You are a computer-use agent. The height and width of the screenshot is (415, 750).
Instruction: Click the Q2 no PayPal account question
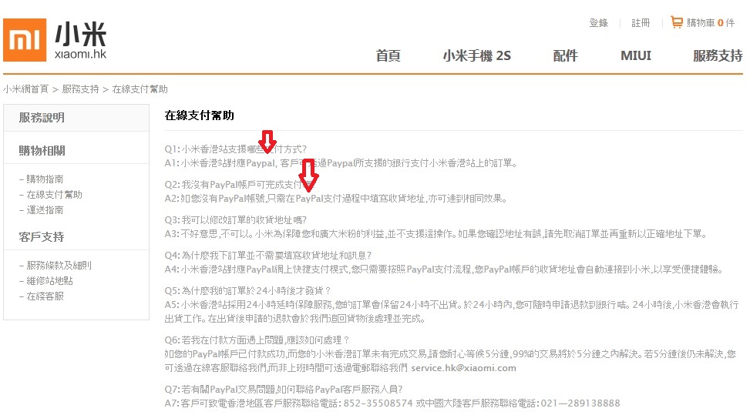pos(240,184)
